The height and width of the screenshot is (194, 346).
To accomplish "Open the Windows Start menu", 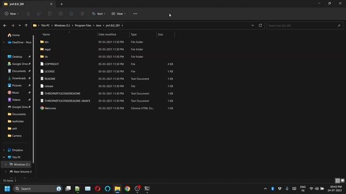I will (x=7, y=189).
